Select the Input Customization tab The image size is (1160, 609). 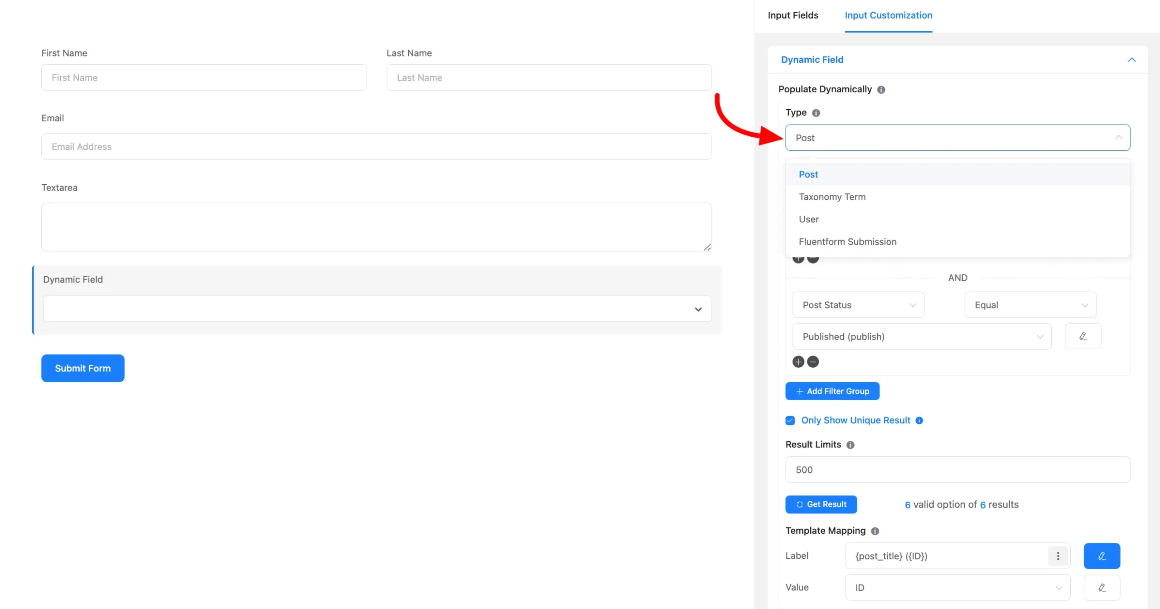click(889, 15)
